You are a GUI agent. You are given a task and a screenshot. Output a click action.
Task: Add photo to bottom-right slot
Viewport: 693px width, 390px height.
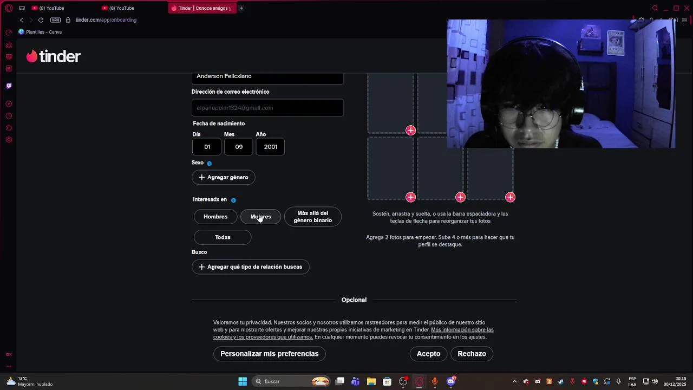[x=510, y=197]
